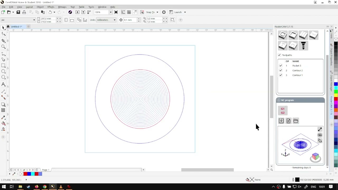Image resolution: width=338 pixels, height=190 pixels.
Task: Click the Import icon
Action: pyautogui.click(x=77, y=12)
